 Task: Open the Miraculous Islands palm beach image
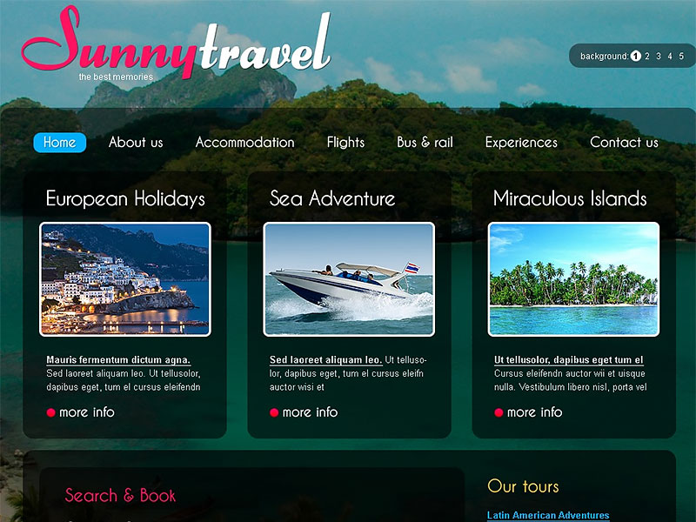[x=573, y=279]
